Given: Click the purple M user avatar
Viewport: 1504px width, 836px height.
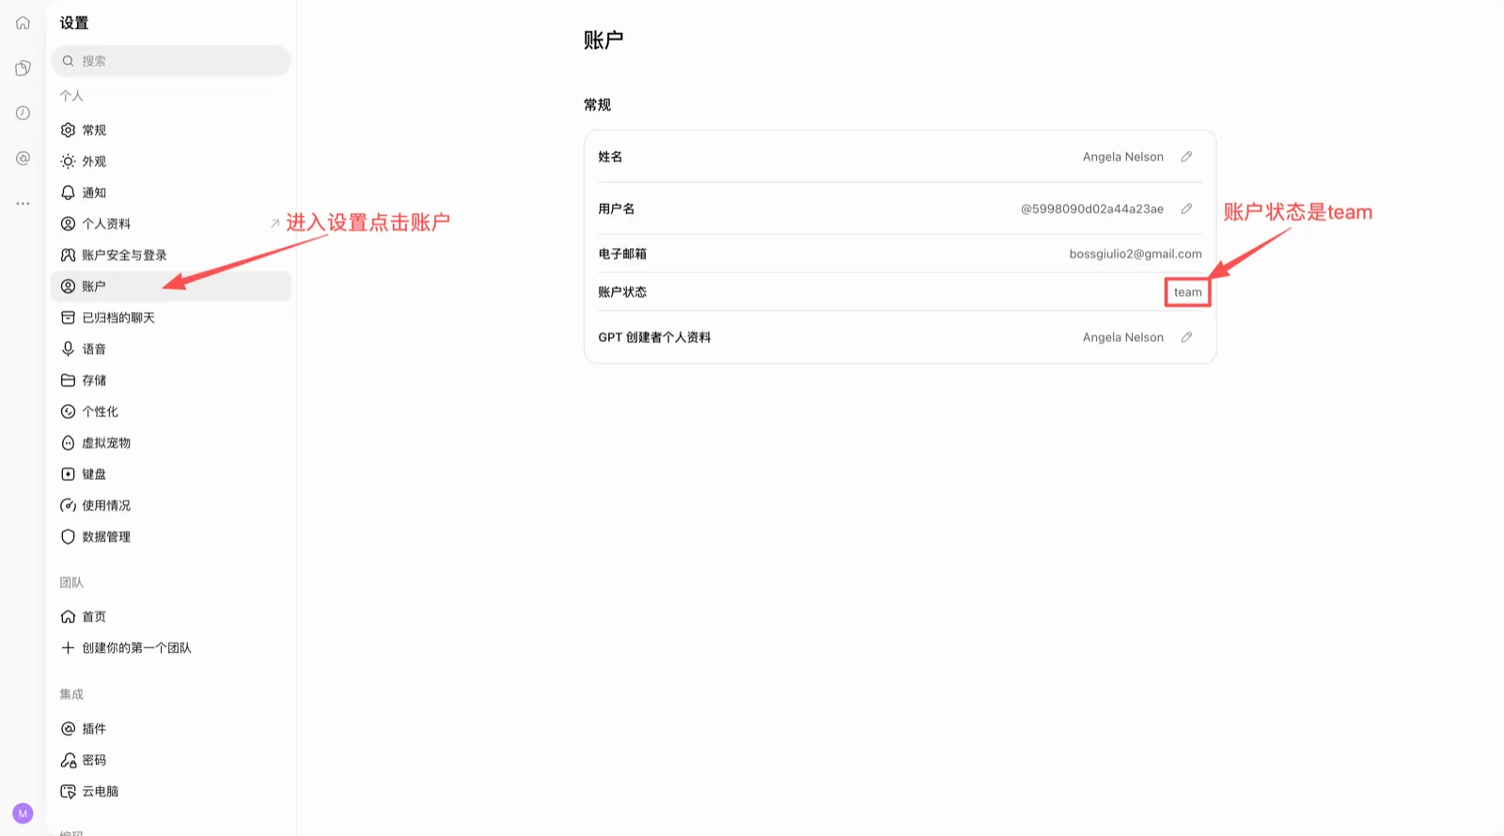Looking at the screenshot, I should (23, 813).
